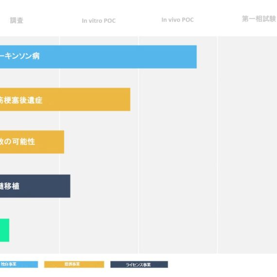The height and width of the screenshot is (277, 277).
Task: Select the orange の可能性 pipeline bar
Action: click(x=32, y=142)
